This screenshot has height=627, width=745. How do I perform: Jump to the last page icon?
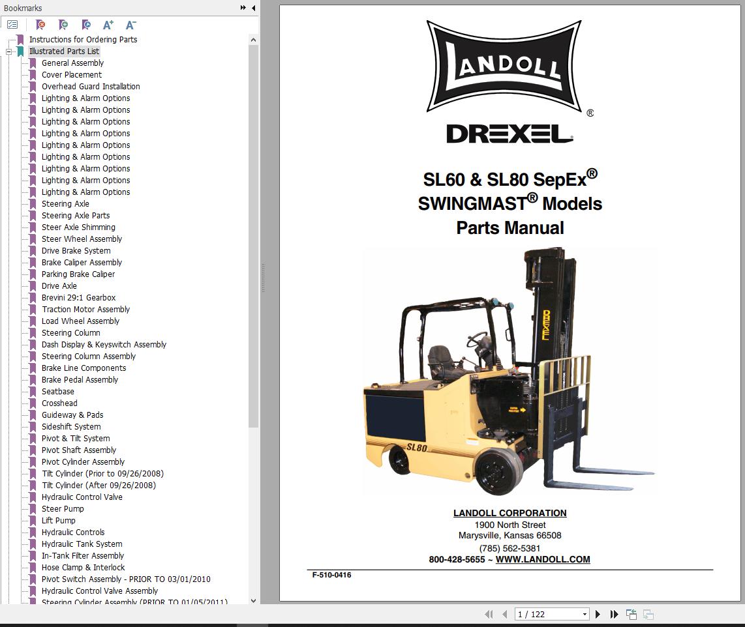tap(614, 614)
